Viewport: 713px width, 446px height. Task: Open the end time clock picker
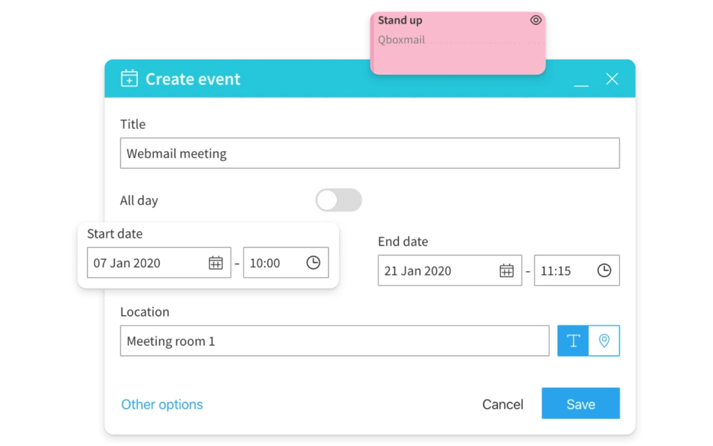tap(604, 270)
